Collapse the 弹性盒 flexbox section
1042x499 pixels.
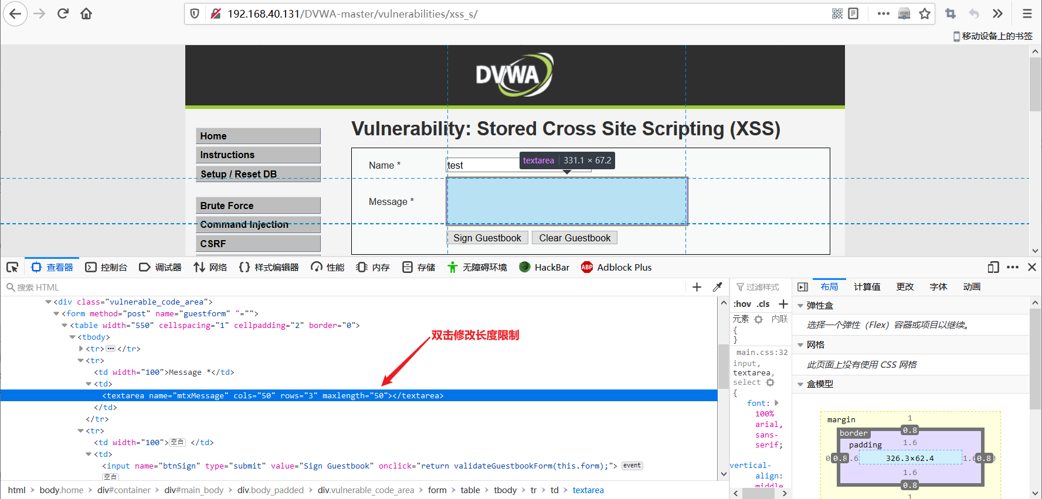click(800, 306)
